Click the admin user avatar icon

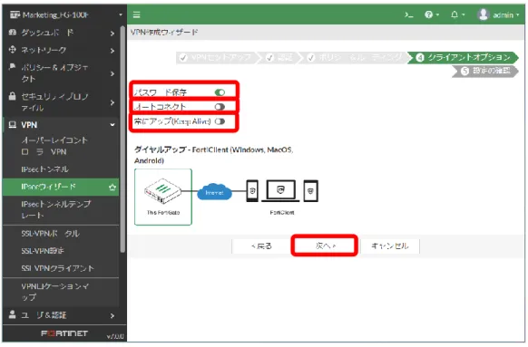pos(484,14)
